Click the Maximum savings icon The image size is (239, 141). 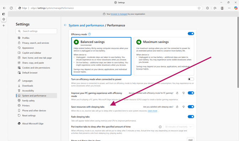[x=139, y=42]
